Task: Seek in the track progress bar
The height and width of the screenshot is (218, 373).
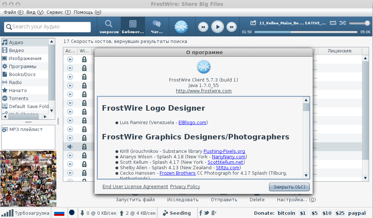Action: [x=306, y=32]
